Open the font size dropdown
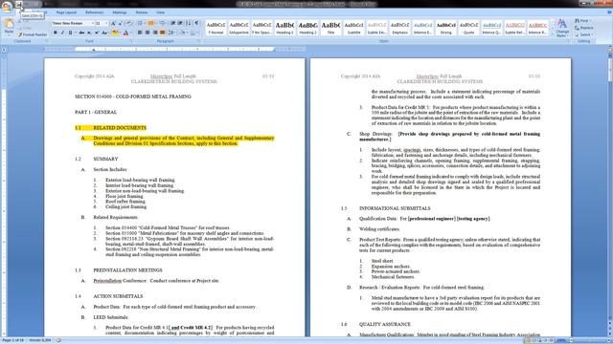This screenshot has width=613, height=344. click(106, 23)
